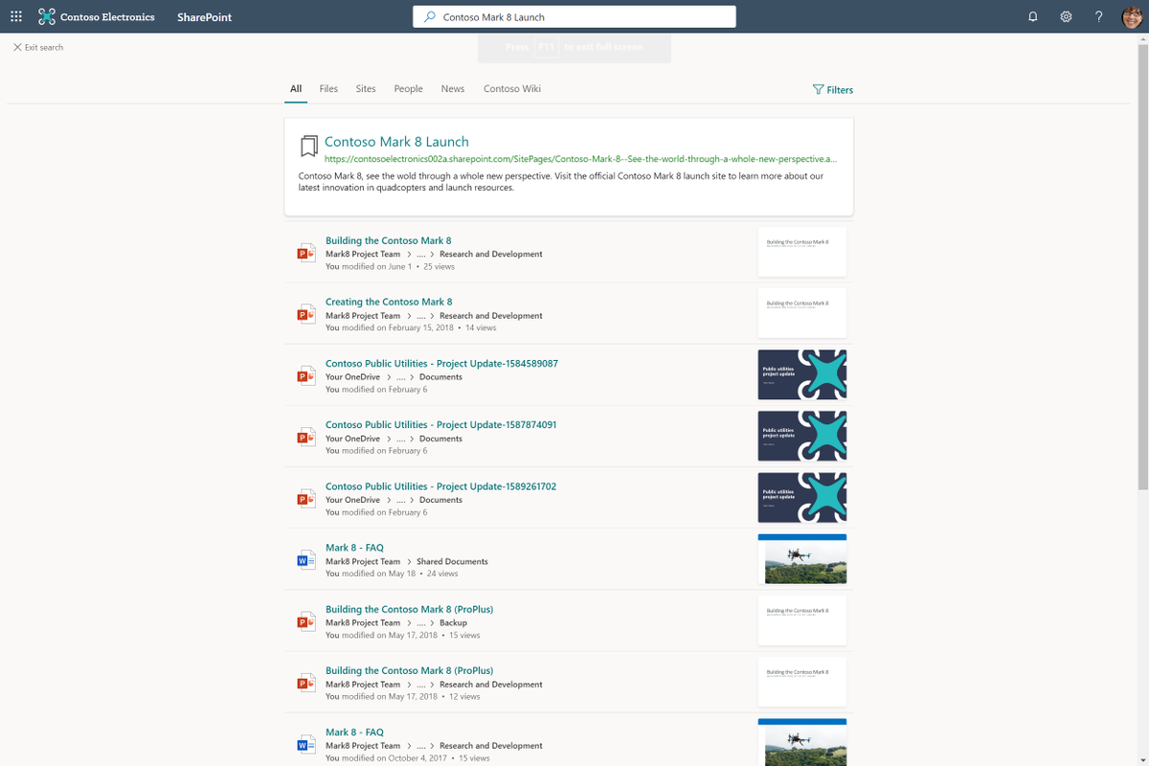Click the Filters funnel icon
Image resolution: width=1149 pixels, height=766 pixels.
coord(818,89)
